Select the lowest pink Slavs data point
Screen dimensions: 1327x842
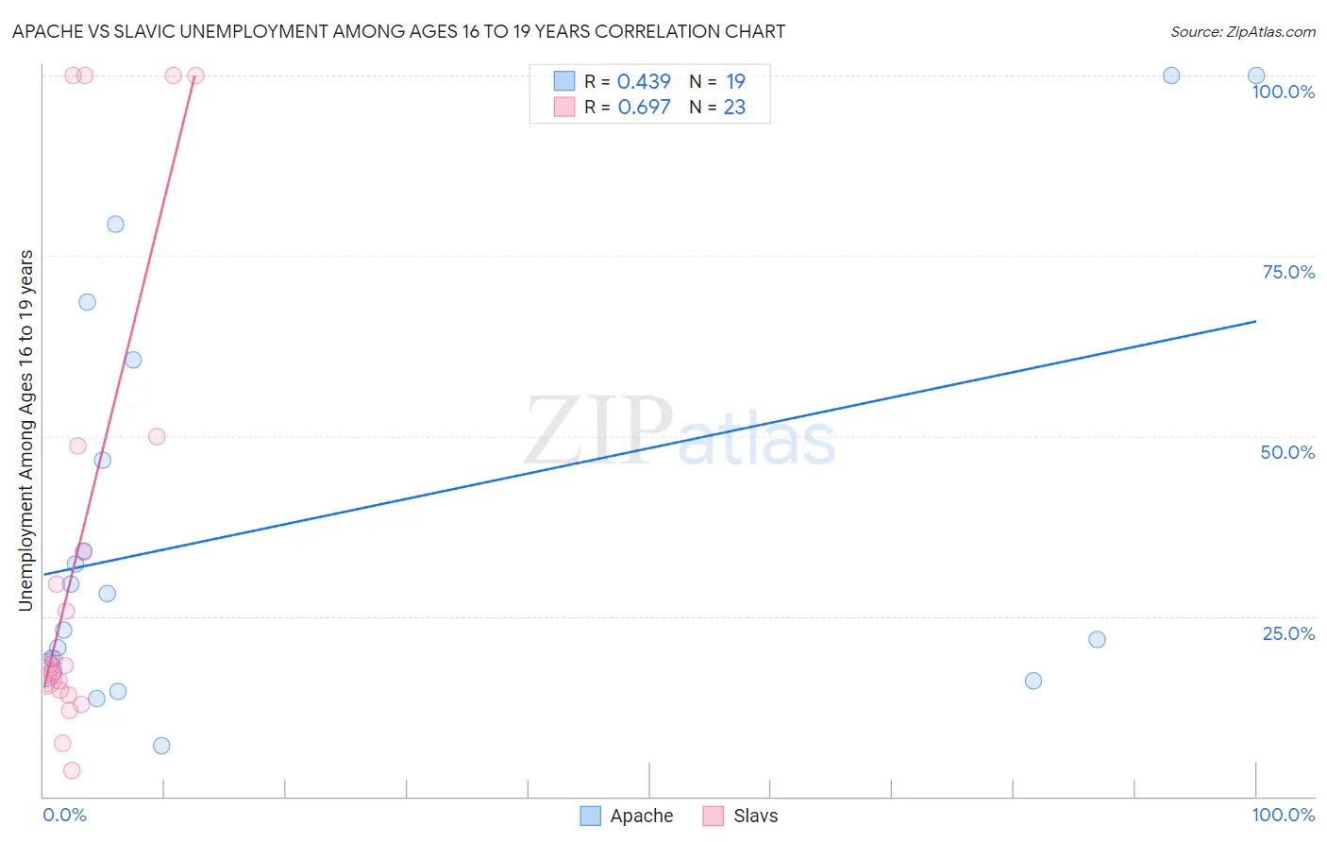pos(72,770)
